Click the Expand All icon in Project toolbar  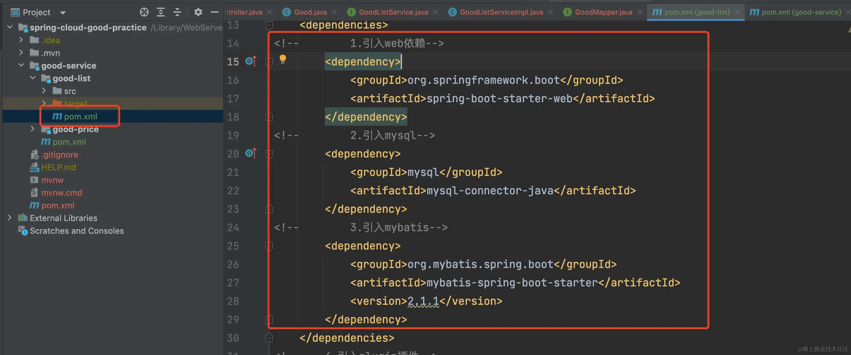[160, 12]
